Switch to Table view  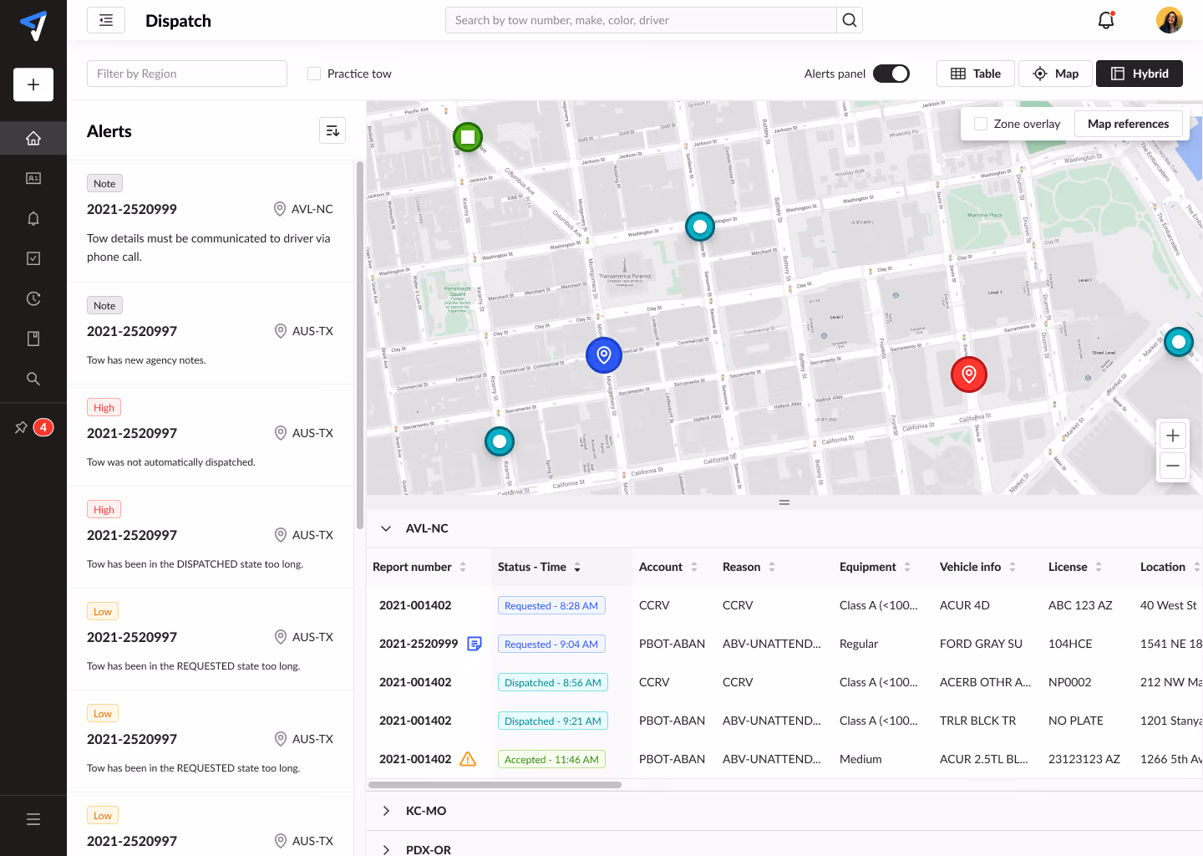click(x=976, y=74)
